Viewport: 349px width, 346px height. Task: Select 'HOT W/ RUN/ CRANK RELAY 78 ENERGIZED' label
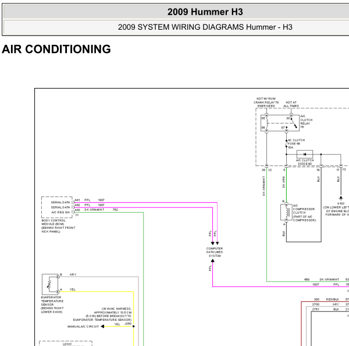coord(266,103)
